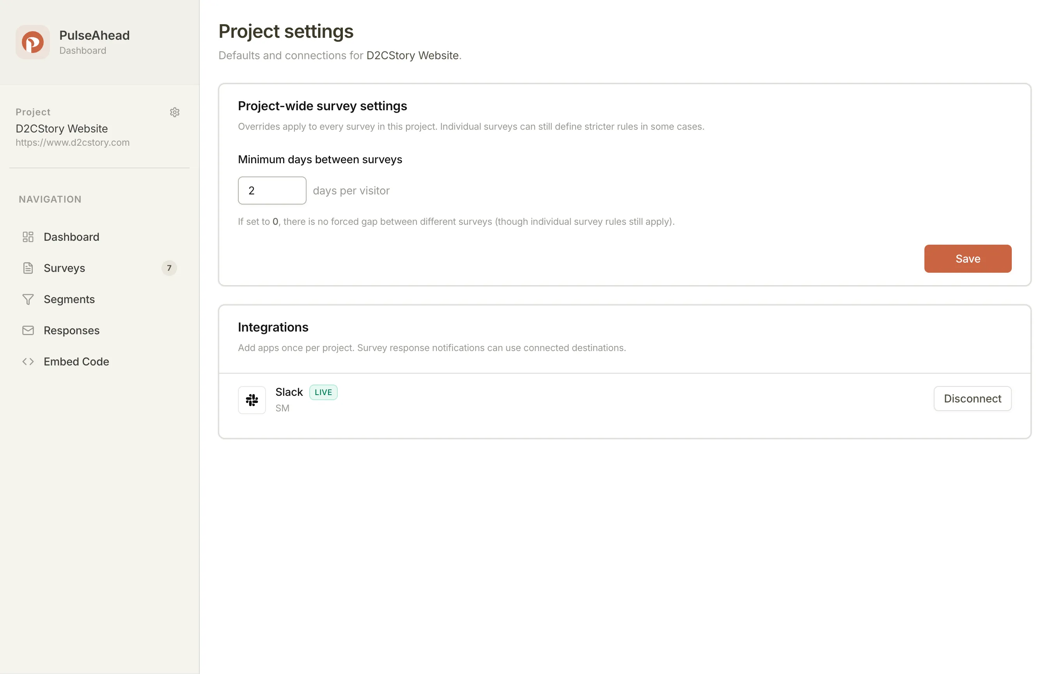Click the PulseAhead logo
1050x674 pixels.
point(33,42)
